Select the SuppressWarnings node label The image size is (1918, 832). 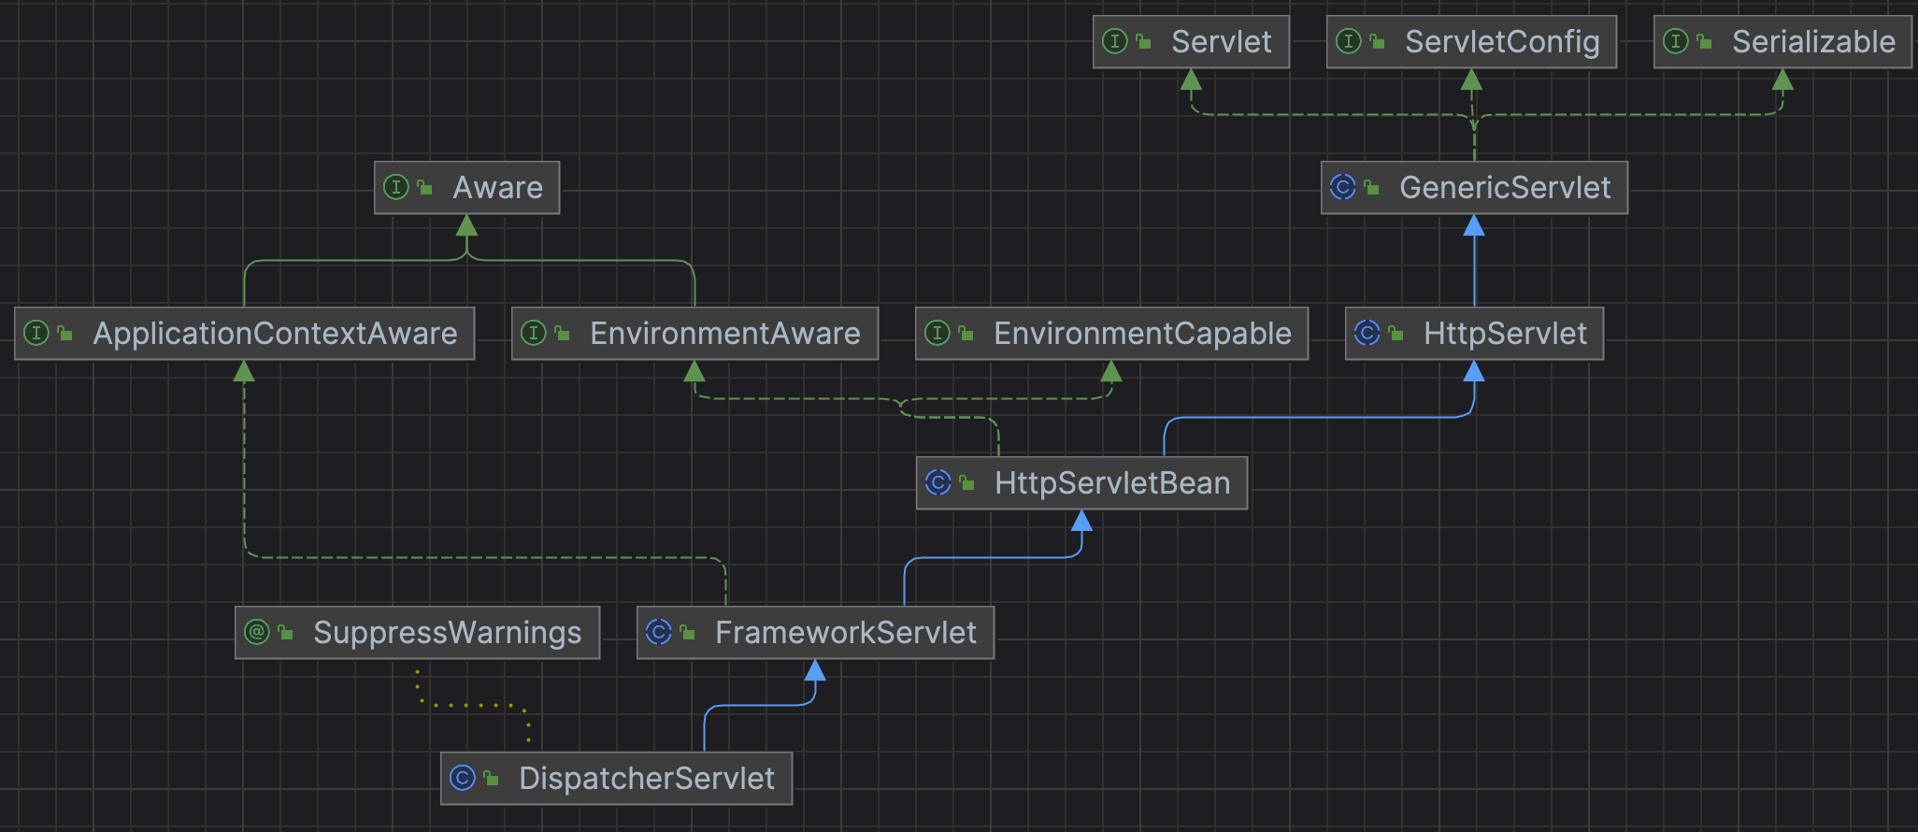(x=448, y=632)
